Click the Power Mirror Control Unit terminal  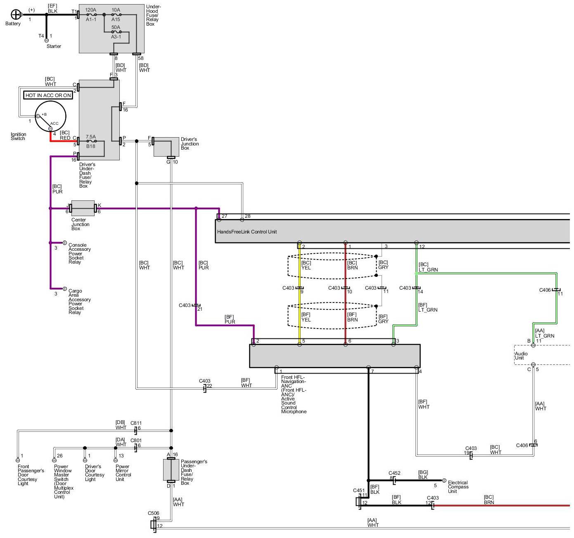point(116,460)
